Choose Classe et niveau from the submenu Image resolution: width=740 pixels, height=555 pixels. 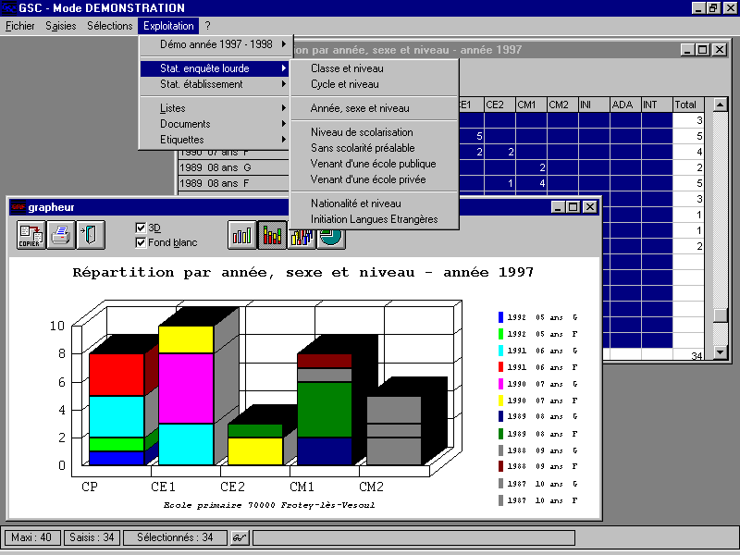pos(347,68)
